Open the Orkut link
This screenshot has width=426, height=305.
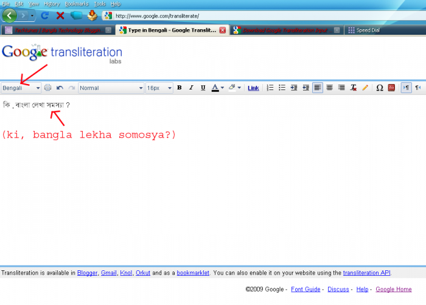tap(143, 273)
